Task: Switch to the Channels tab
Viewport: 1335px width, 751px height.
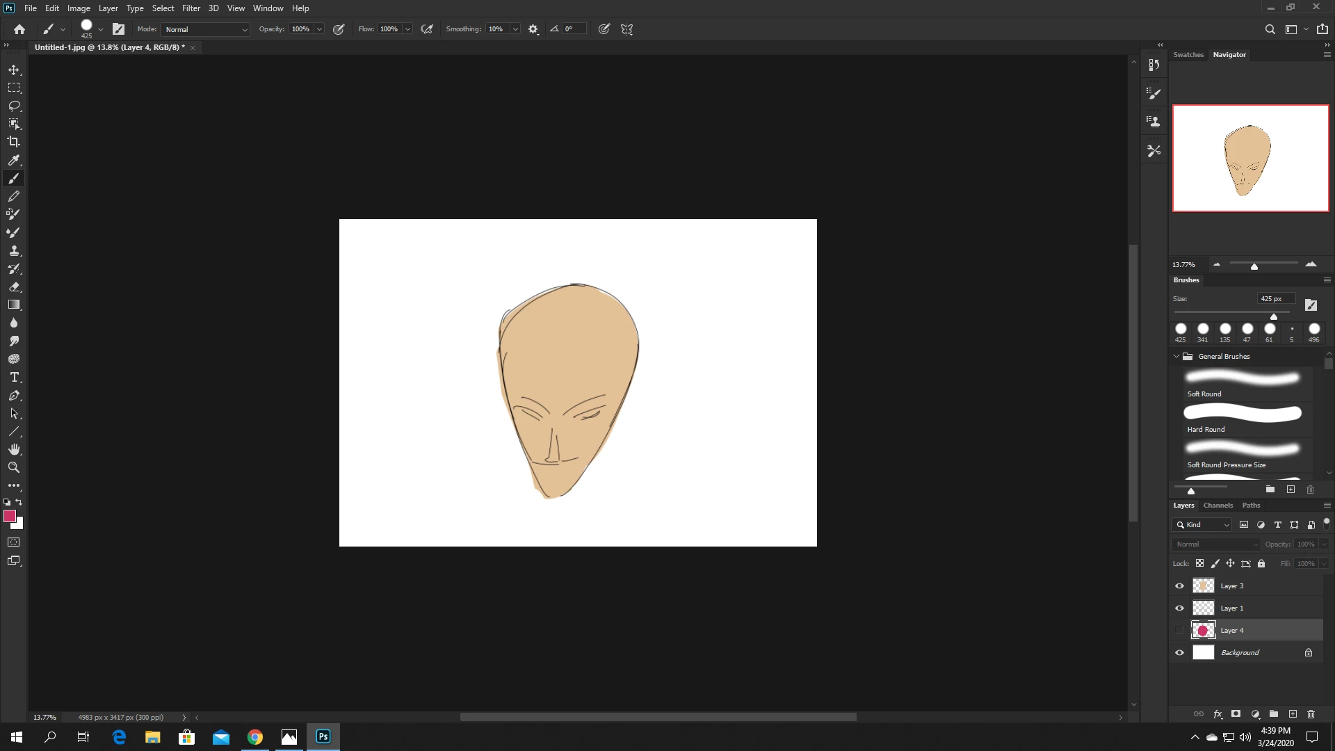Action: pos(1217,506)
